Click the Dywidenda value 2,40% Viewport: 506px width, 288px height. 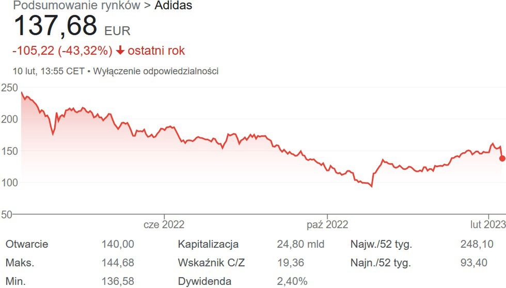pos(292,281)
